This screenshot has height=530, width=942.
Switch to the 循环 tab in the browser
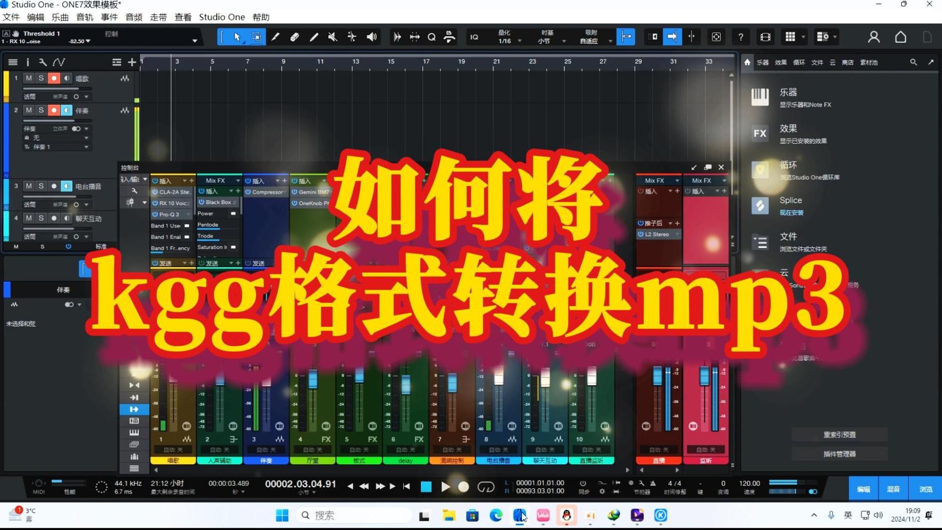[799, 62]
